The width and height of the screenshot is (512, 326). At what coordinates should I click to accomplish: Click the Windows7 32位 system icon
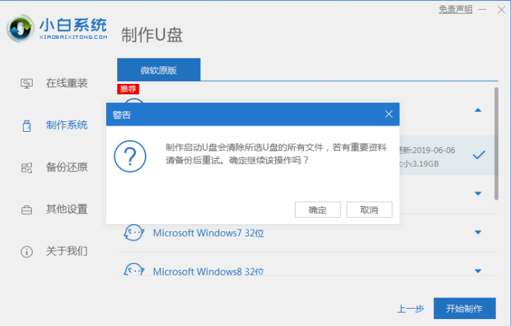pyautogui.click(x=134, y=232)
